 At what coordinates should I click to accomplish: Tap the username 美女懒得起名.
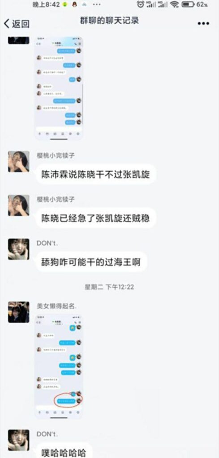(57, 306)
